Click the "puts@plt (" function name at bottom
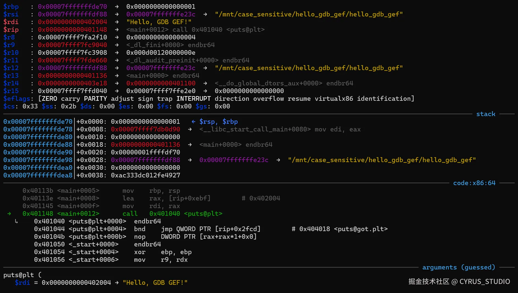The image size is (518, 293). point(22,275)
